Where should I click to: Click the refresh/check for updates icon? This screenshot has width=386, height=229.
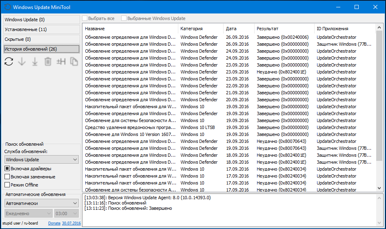coord(9,62)
